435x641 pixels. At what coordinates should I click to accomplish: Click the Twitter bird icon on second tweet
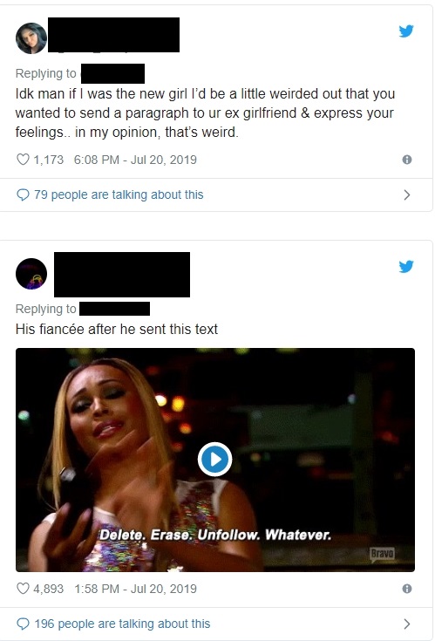click(x=406, y=267)
